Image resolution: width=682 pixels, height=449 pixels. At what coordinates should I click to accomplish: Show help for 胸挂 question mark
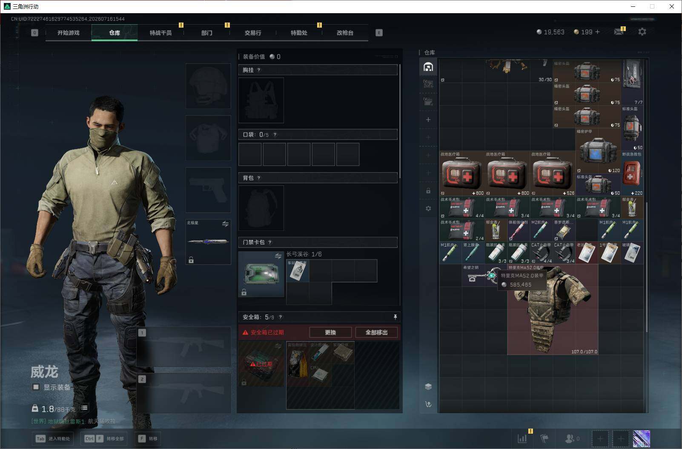coord(258,70)
